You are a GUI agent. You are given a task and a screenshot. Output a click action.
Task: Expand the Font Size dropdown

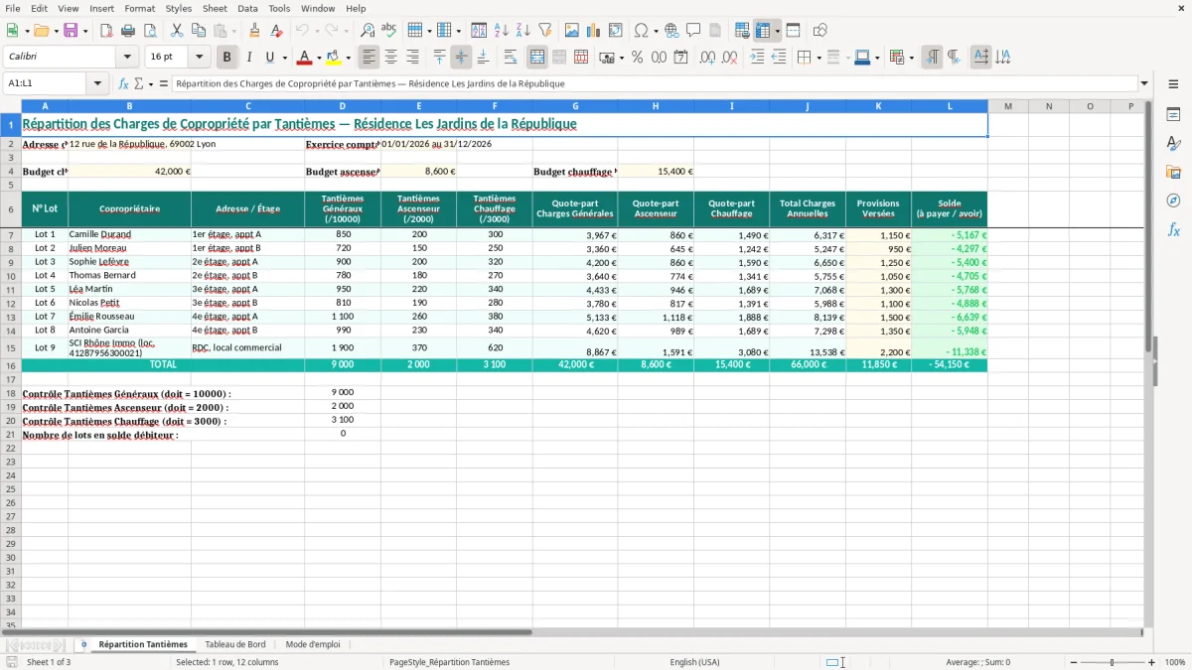pyautogui.click(x=199, y=58)
